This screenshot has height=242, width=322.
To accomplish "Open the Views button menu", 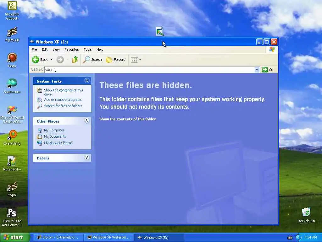I will point(136,60).
